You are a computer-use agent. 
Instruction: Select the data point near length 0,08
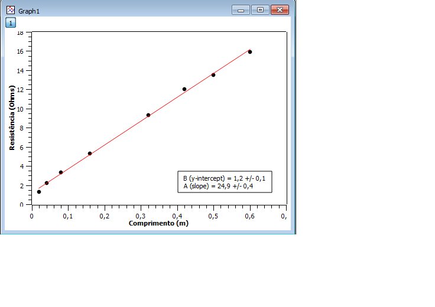[x=61, y=172]
